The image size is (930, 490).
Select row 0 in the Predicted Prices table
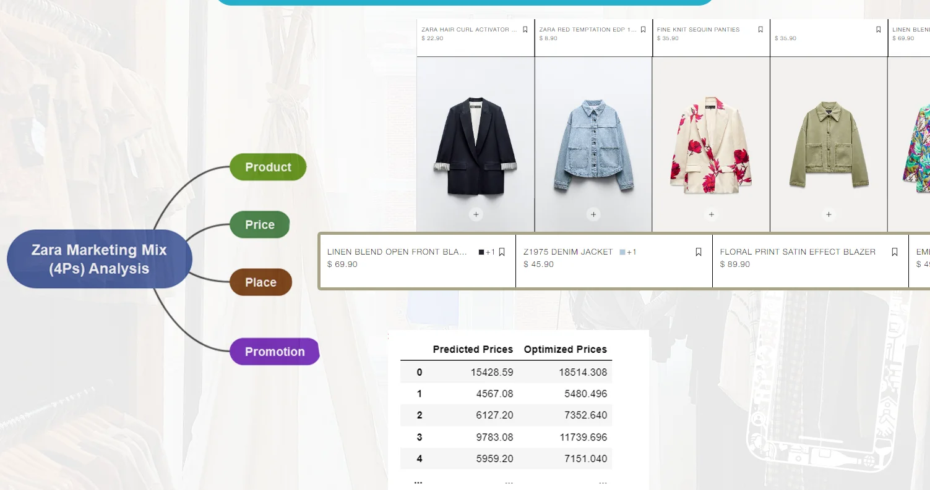coord(505,372)
